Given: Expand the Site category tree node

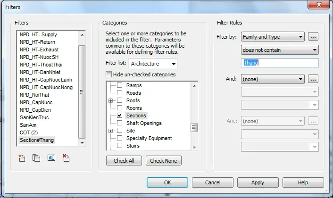Looking at the screenshot, I should point(111,131).
